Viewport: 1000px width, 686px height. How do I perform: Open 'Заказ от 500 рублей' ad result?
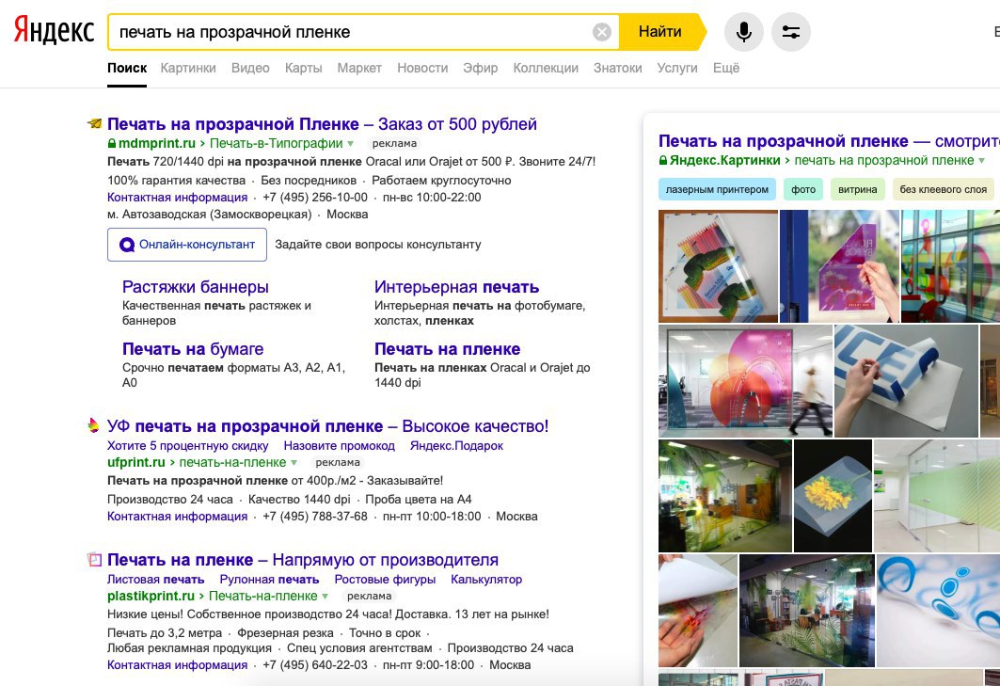coord(322,124)
